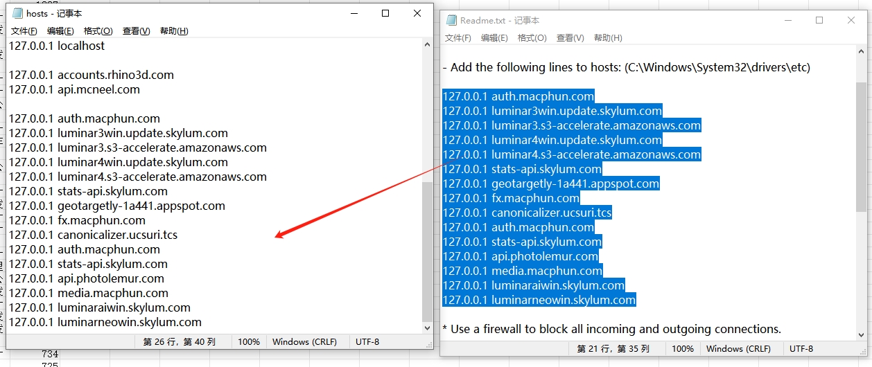Open 文件(F) menu in Readme.txt Notepad
872x367 pixels.
point(458,38)
